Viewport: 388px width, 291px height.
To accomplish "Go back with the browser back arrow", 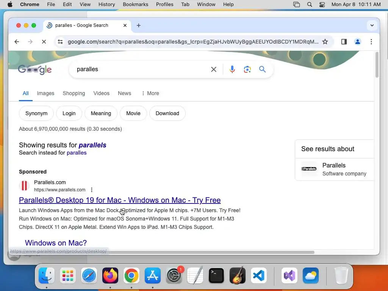I will [17, 42].
